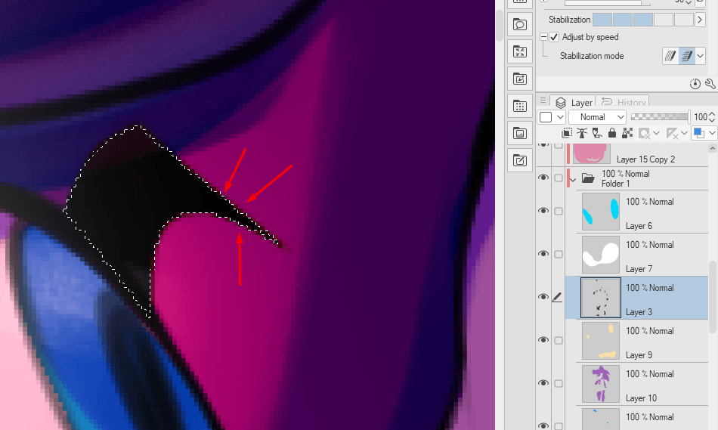Set as Reference Layer lighthouse icon
This screenshot has width=718, height=430.
[x=581, y=133]
